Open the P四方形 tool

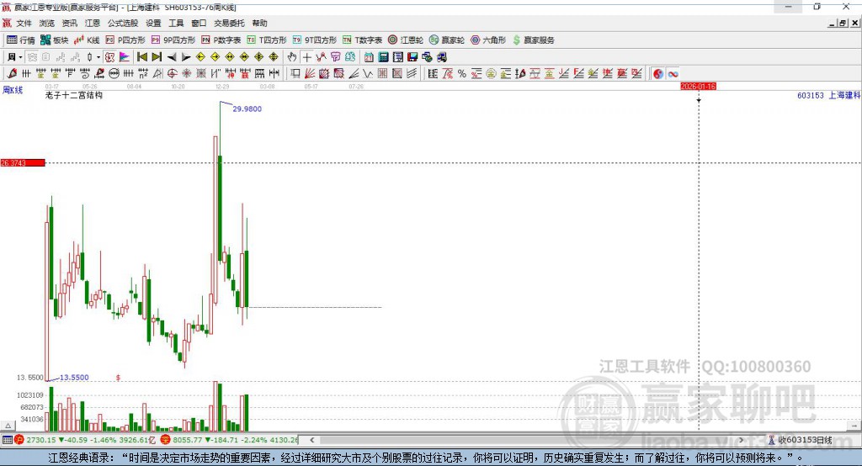point(125,40)
